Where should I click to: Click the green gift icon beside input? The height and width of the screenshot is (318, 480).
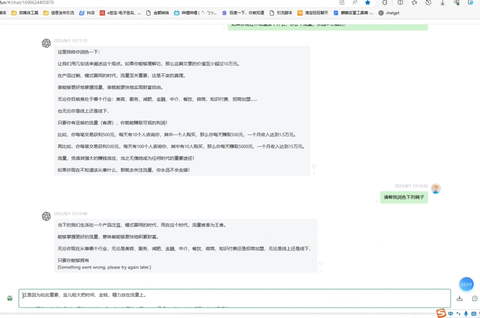pyautogui.click(x=10, y=298)
